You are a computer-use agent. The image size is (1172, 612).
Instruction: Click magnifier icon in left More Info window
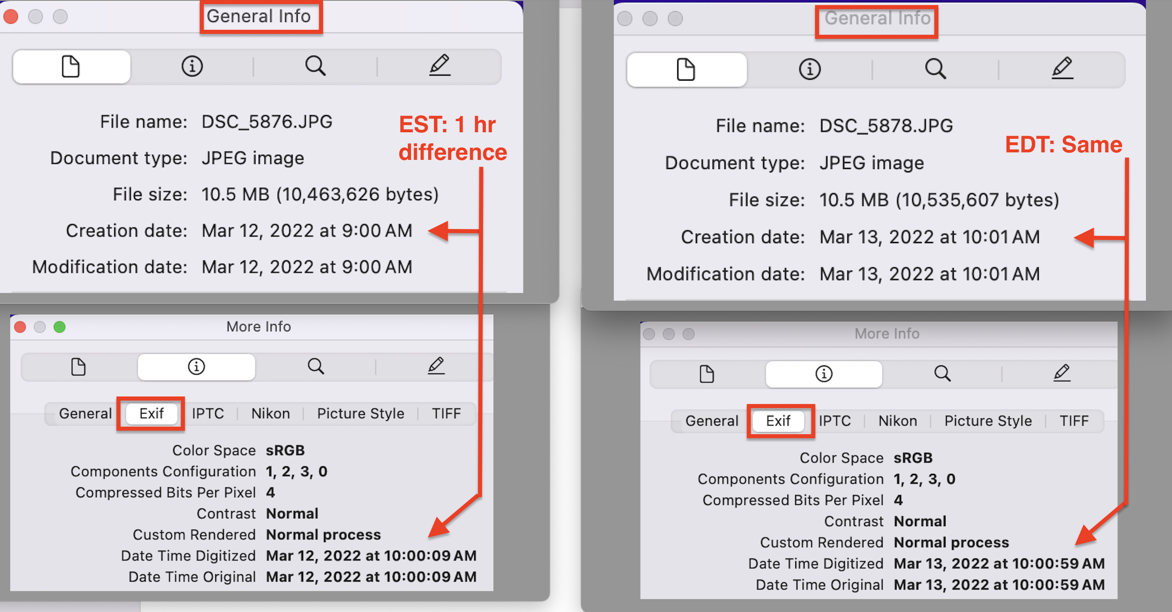click(x=316, y=366)
